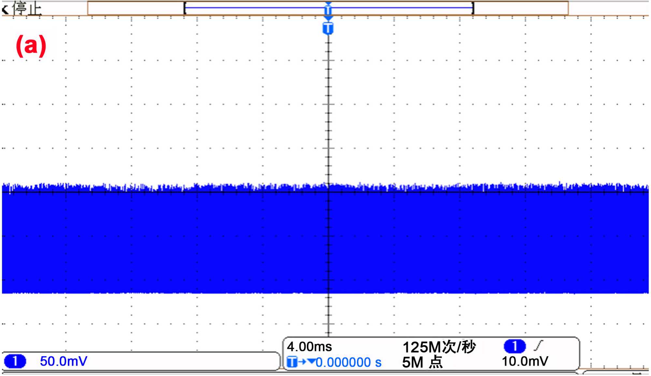Click the trigger source channel 1 badge

[x=515, y=346]
